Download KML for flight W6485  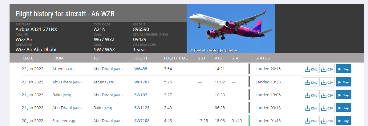(311, 69)
